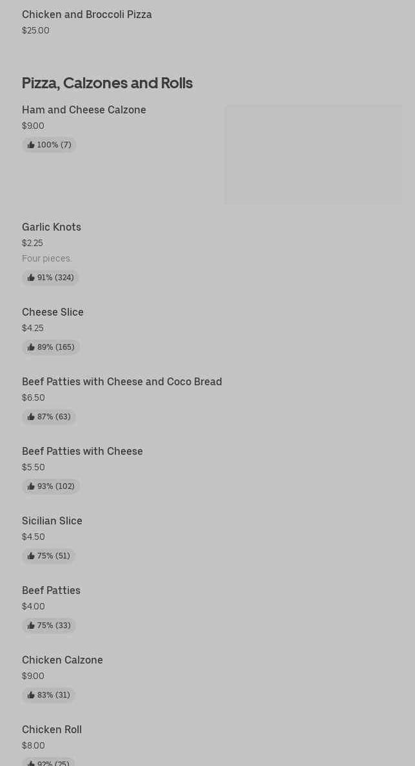The width and height of the screenshot is (415, 766).
Task: Select the Garlic Knots menu item
Action: (52, 227)
